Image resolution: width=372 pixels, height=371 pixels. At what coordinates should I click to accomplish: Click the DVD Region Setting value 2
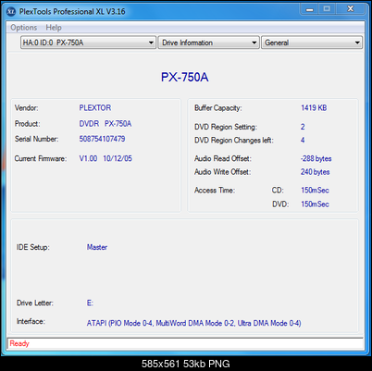click(303, 127)
